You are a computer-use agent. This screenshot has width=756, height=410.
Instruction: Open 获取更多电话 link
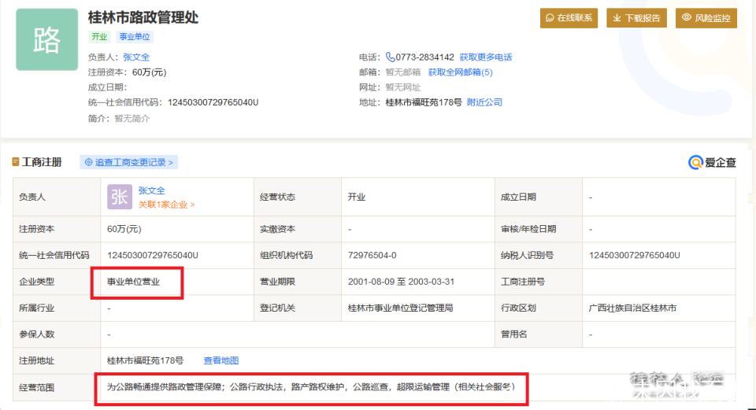(x=485, y=57)
